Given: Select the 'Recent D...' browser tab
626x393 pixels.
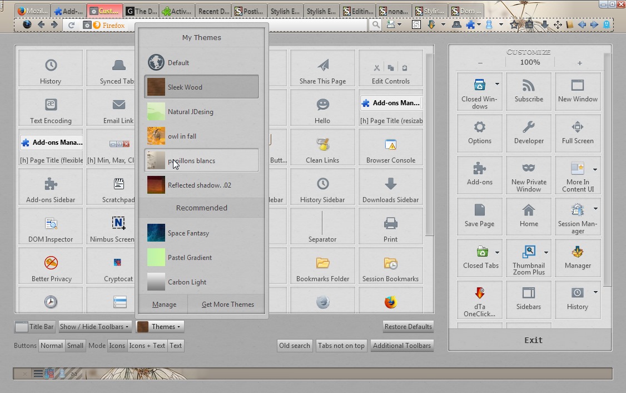Looking at the screenshot, I should (x=213, y=10).
